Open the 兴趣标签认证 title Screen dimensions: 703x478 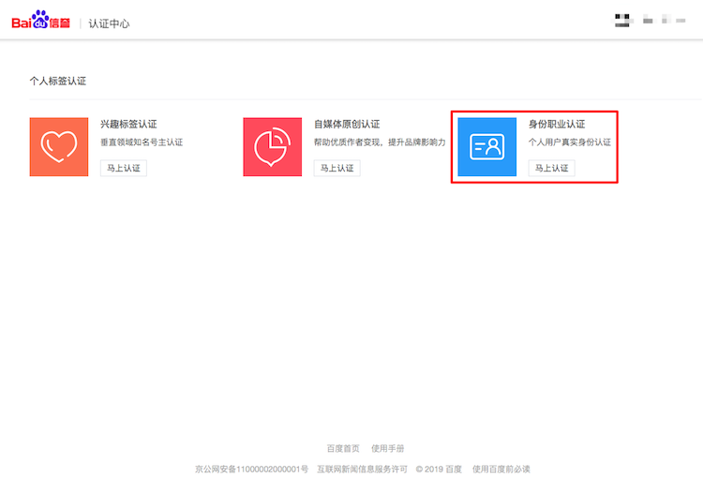pyautogui.click(x=128, y=124)
